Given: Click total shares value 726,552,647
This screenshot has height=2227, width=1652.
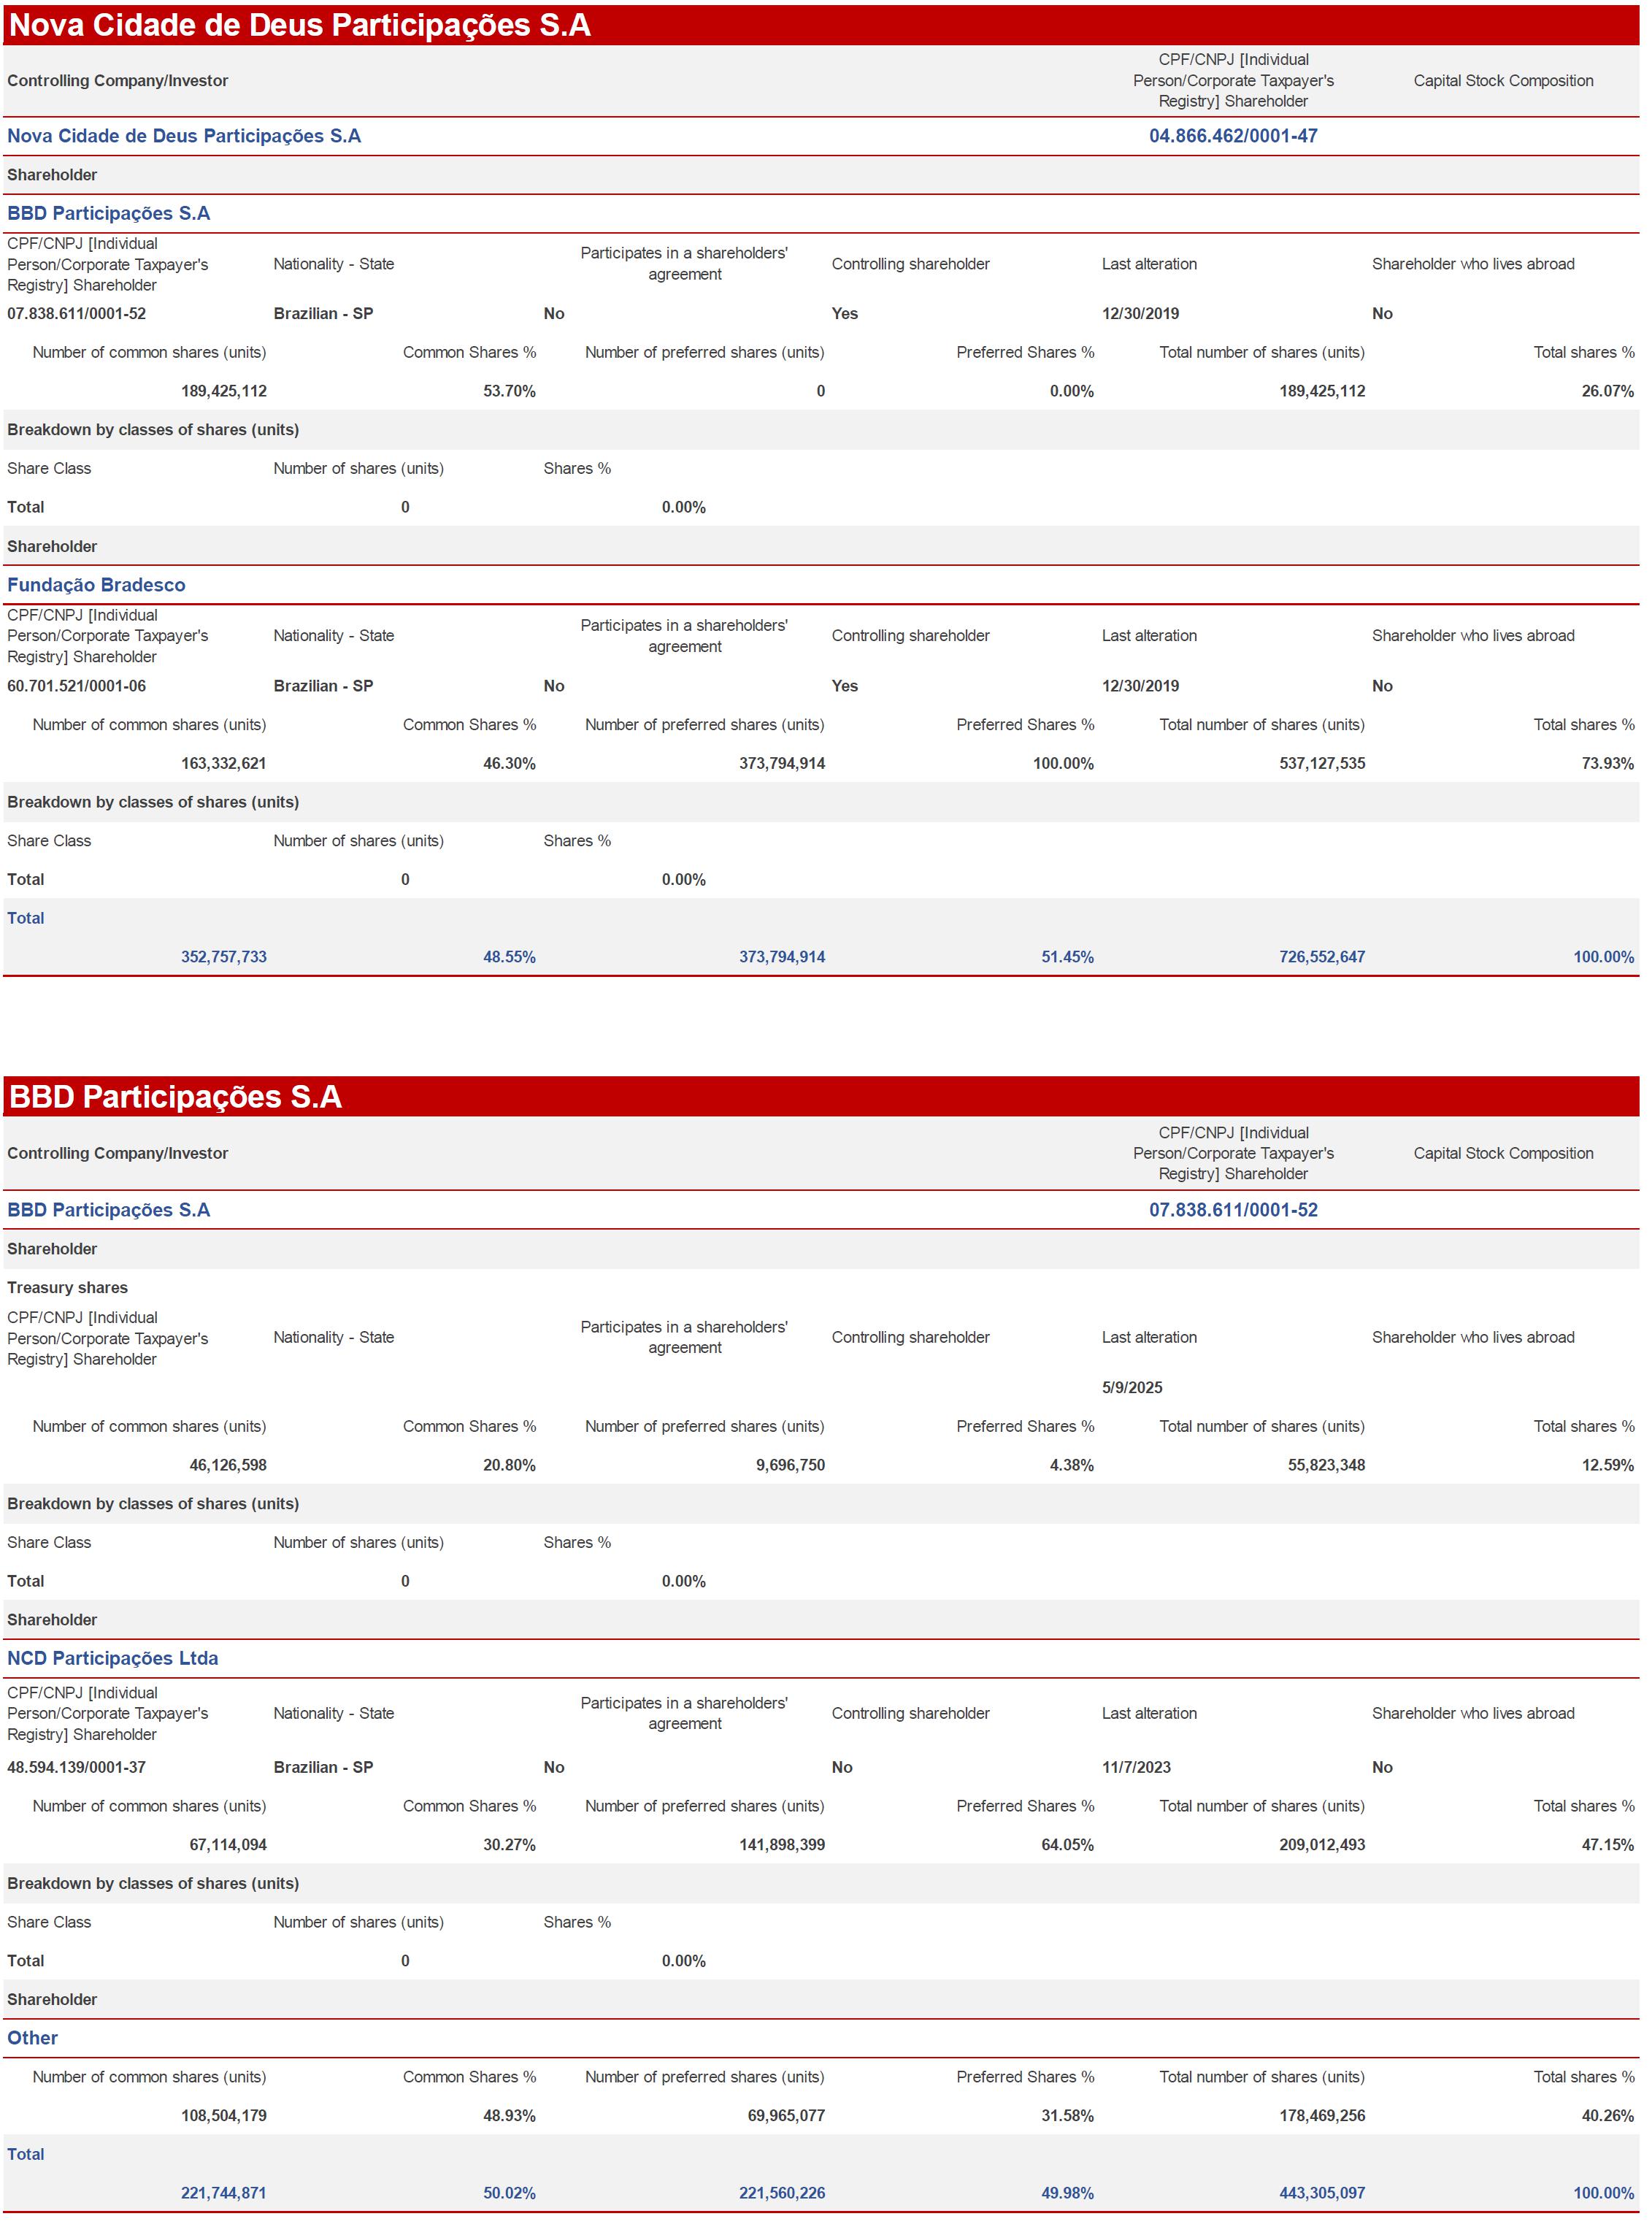Looking at the screenshot, I should [1321, 957].
